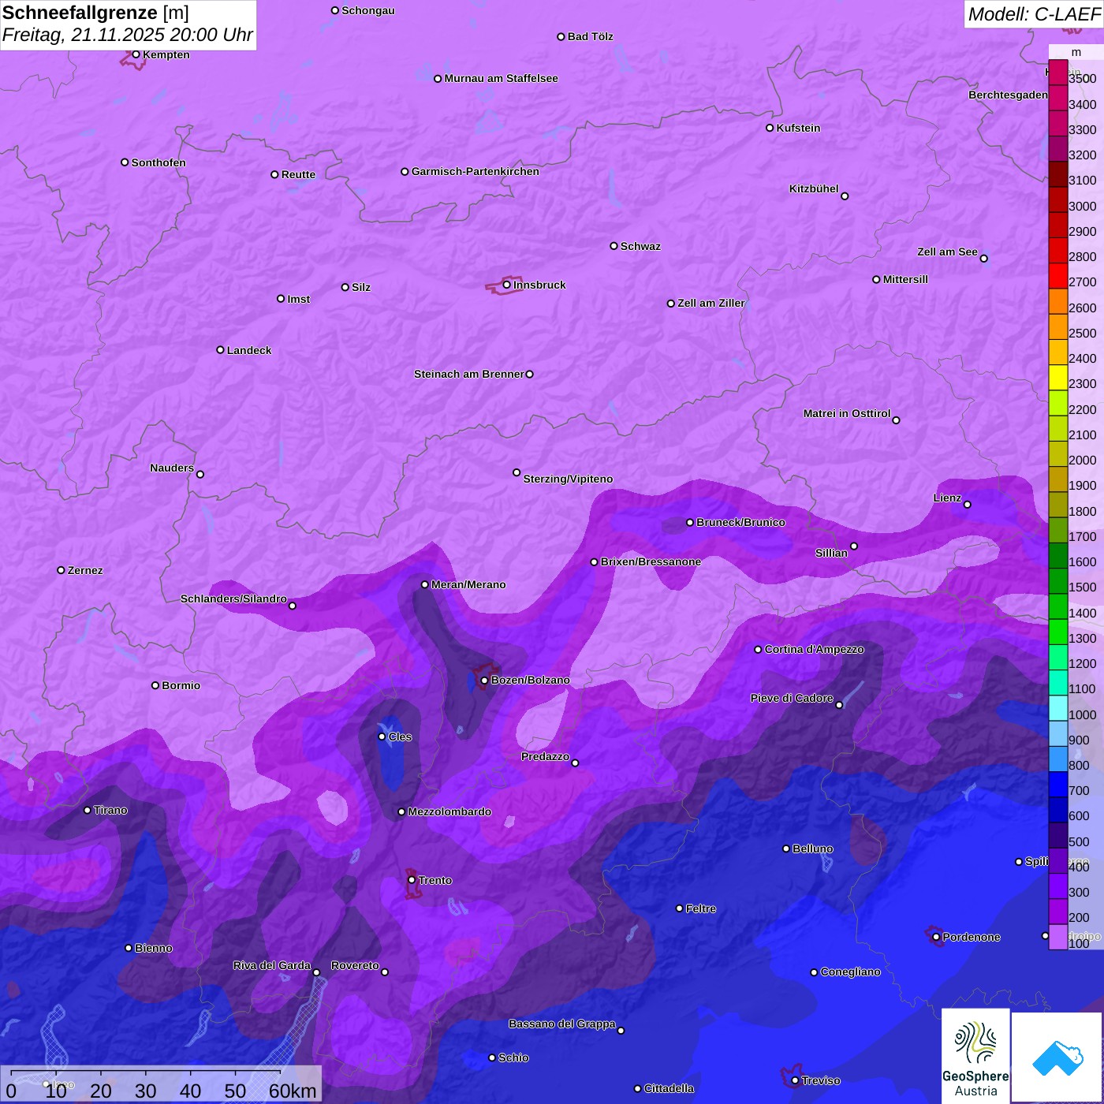
Task: Select the red 2700 m legend swatch
Action: click(1058, 275)
